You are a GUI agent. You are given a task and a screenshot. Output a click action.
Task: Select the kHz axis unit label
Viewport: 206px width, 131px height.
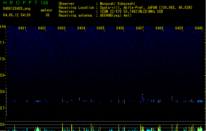pos(3,27)
